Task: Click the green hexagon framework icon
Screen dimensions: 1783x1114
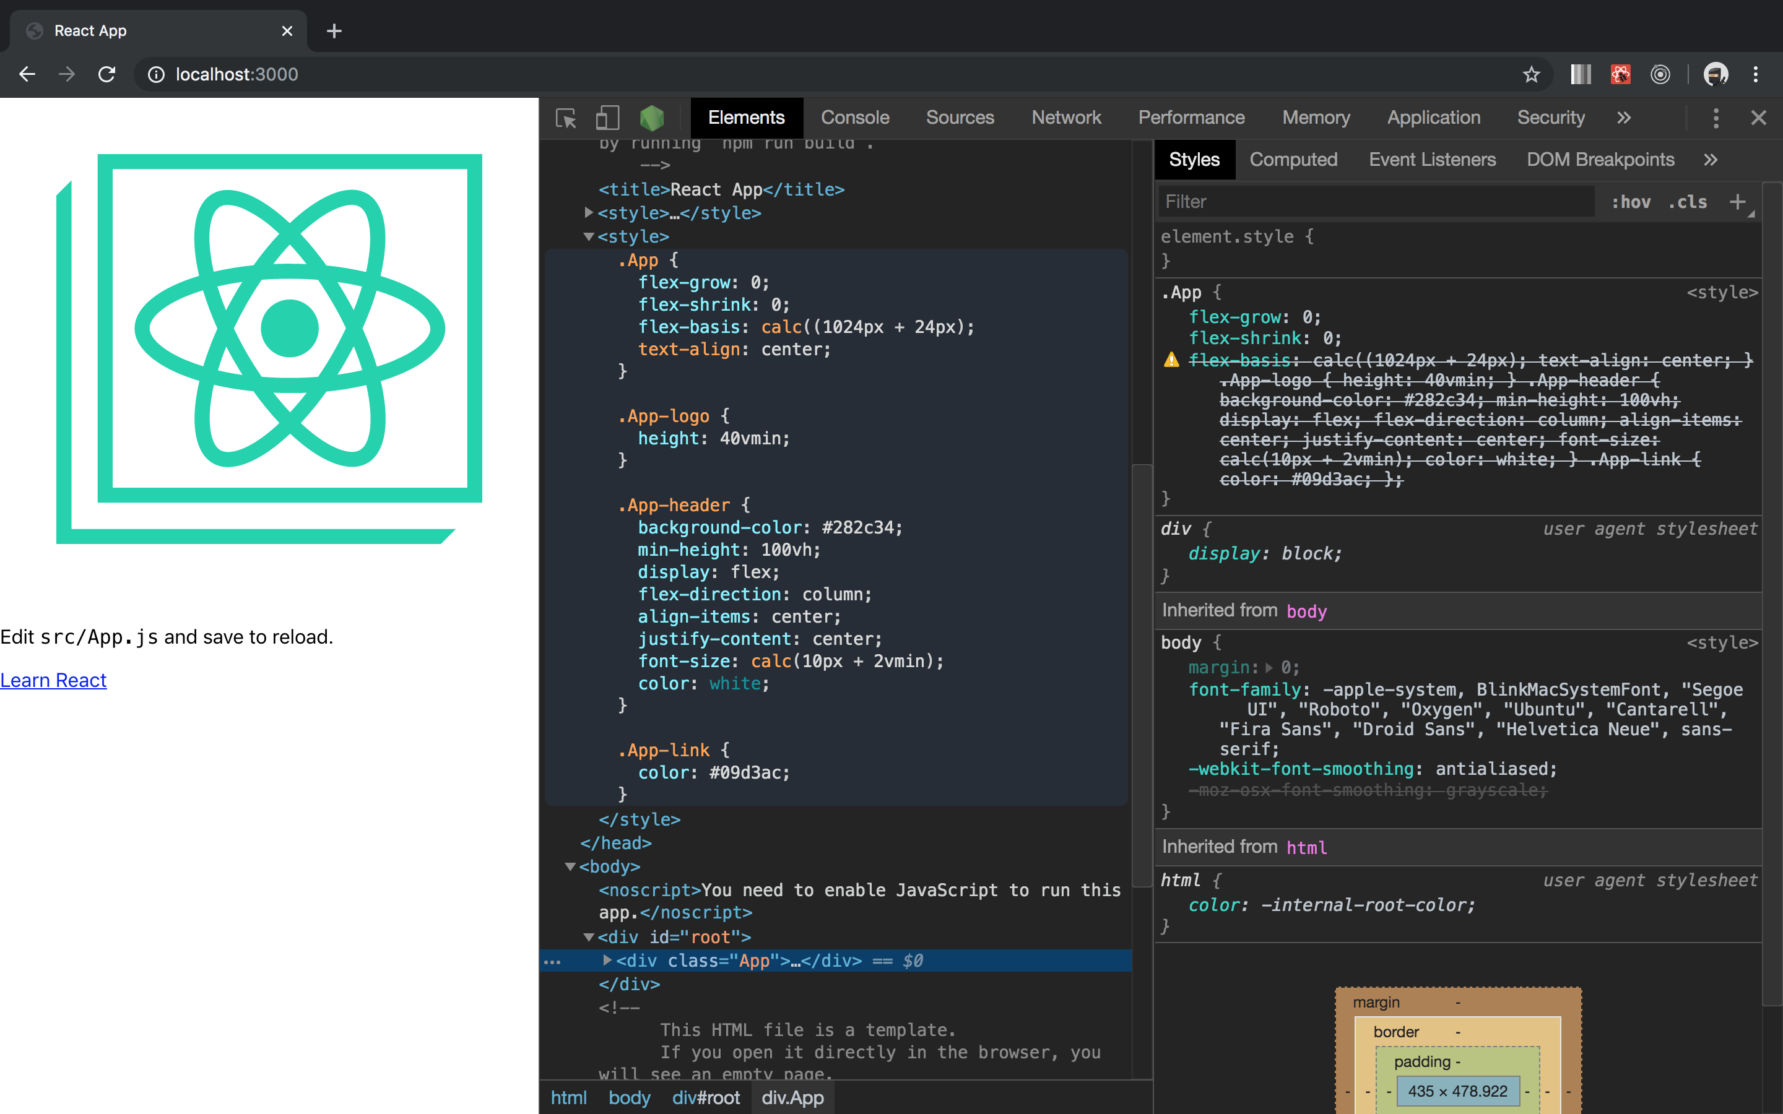Action: point(653,118)
